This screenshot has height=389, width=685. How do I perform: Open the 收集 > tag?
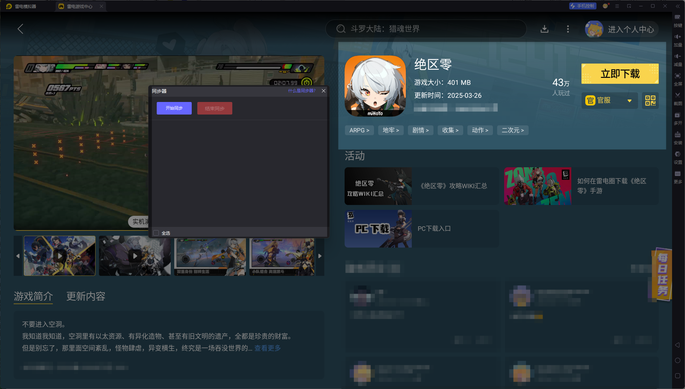450,130
